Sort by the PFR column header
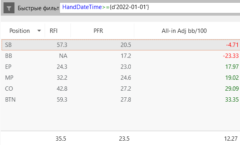This screenshot has height=145, width=240. (x=98, y=31)
